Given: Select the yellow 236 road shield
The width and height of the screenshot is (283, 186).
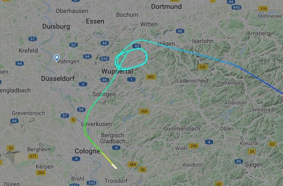Looking at the screenshot, I should (202, 67).
